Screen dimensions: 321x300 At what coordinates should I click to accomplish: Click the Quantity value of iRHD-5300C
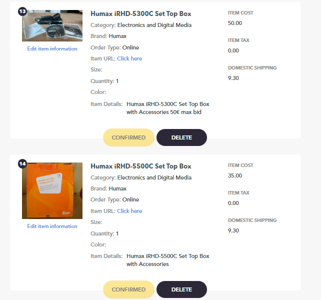click(x=117, y=81)
